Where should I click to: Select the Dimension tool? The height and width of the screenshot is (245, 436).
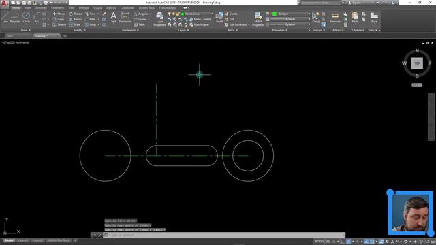point(125,17)
